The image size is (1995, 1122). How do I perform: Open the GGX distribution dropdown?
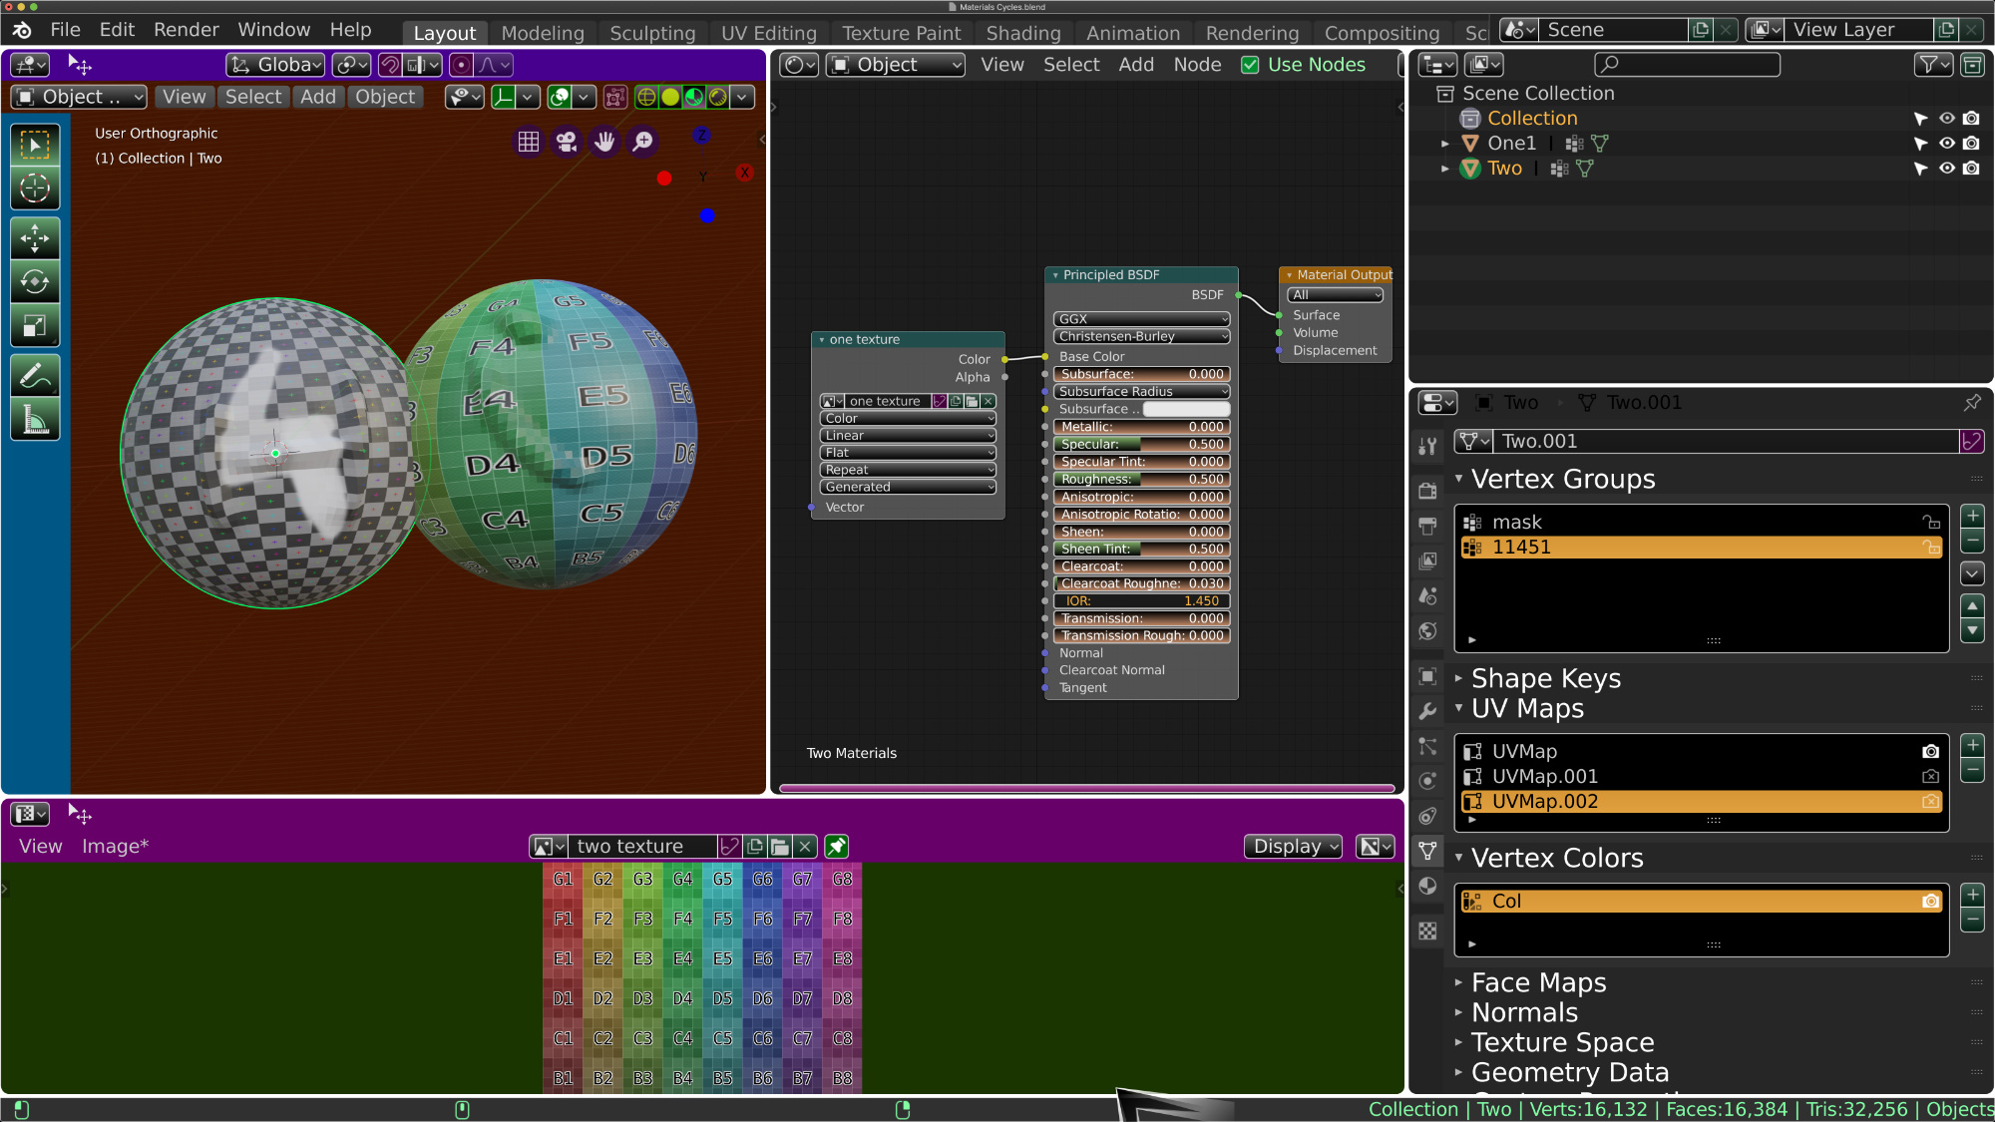tap(1141, 319)
